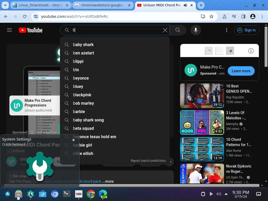Open '10 Best GENIUS OPEN...' video thumbnail
The image size is (268, 201).
(x=202, y=96)
